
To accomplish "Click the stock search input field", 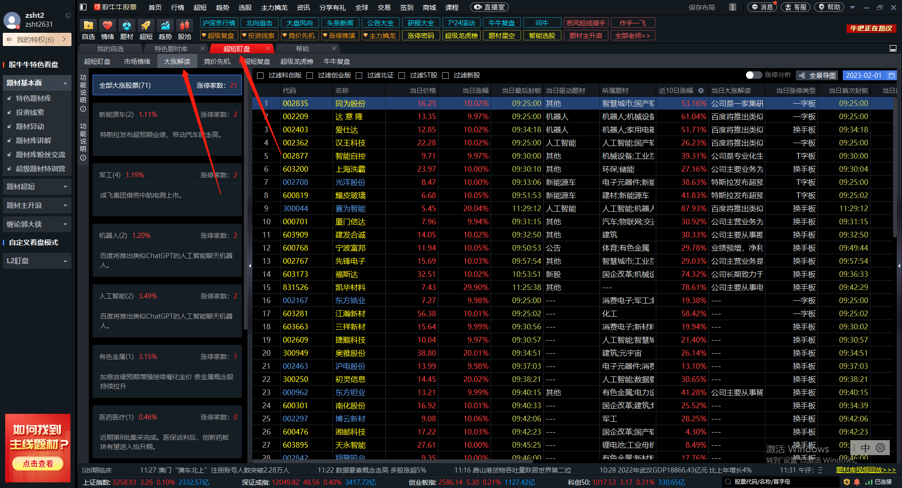I will pos(780,482).
